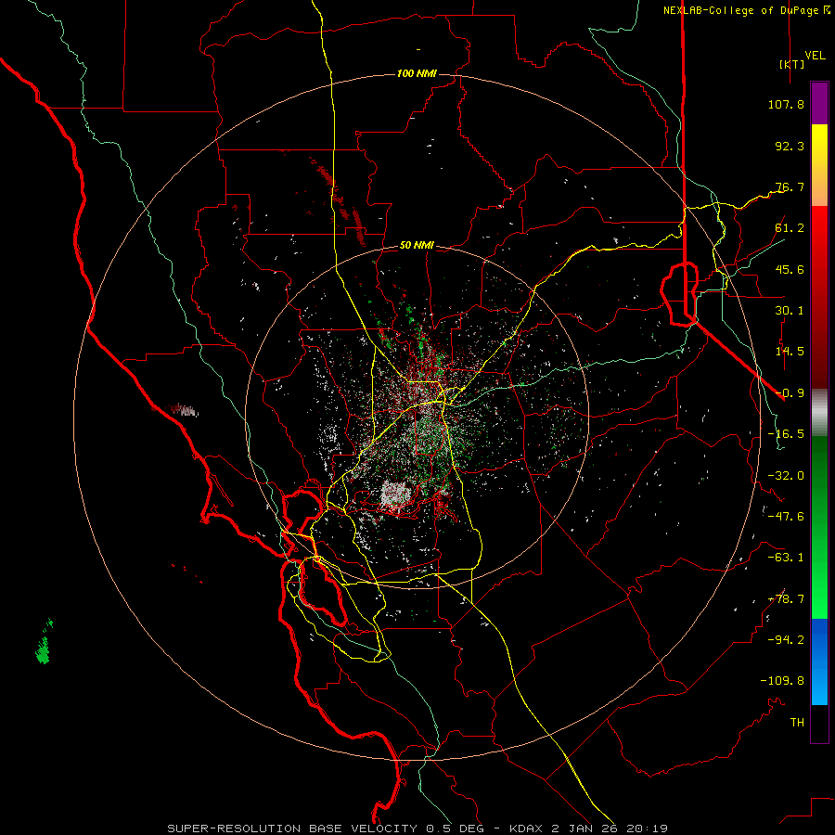Select the -47.6 legend value
The image size is (835, 835).
tap(786, 517)
